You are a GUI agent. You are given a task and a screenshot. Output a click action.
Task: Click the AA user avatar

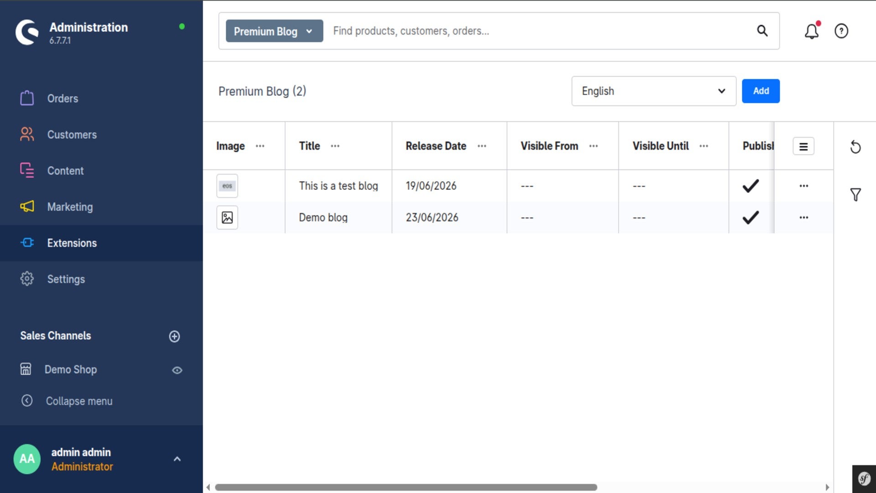(27, 459)
